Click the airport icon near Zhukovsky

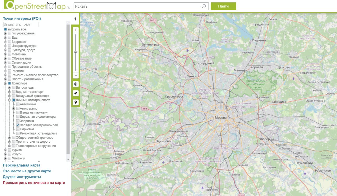click(x=305, y=173)
